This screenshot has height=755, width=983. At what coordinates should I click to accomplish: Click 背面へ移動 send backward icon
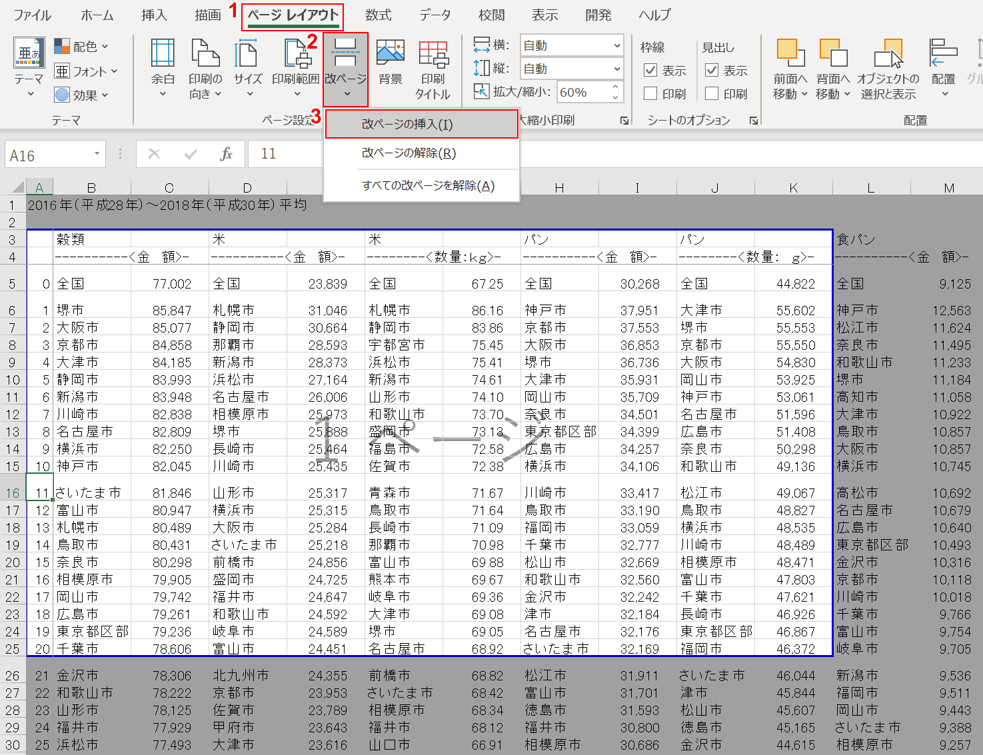coord(833,53)
